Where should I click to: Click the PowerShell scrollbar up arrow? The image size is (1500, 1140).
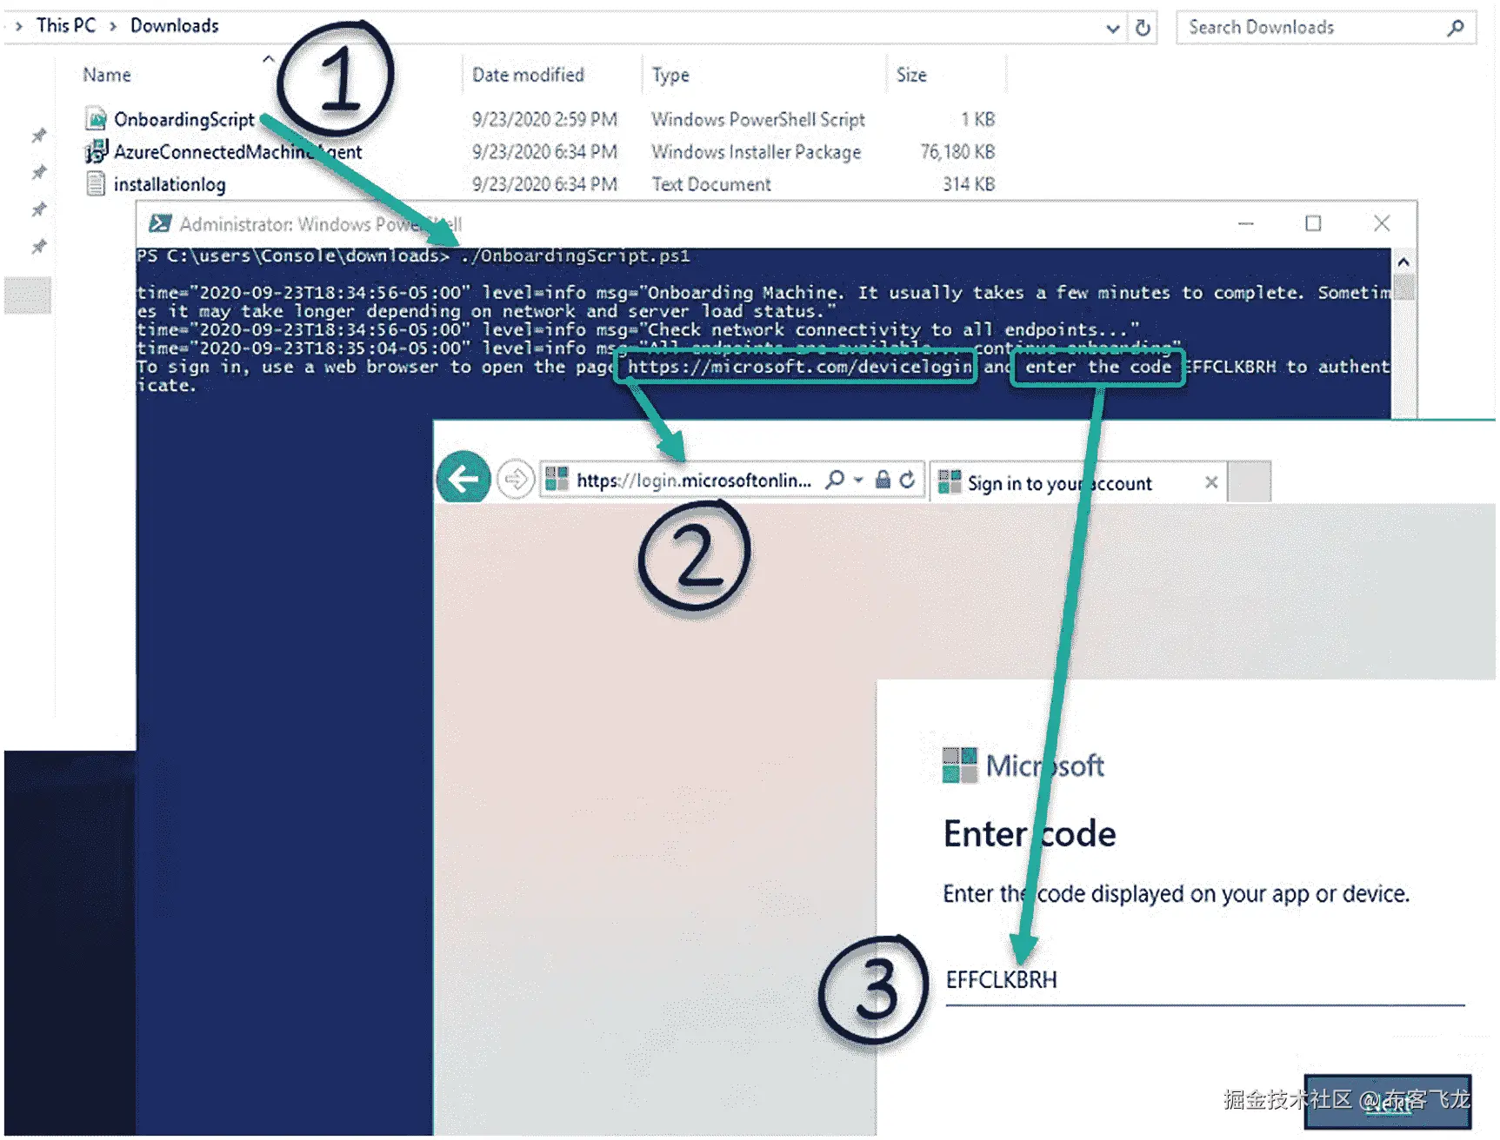tap(1403, 262)
